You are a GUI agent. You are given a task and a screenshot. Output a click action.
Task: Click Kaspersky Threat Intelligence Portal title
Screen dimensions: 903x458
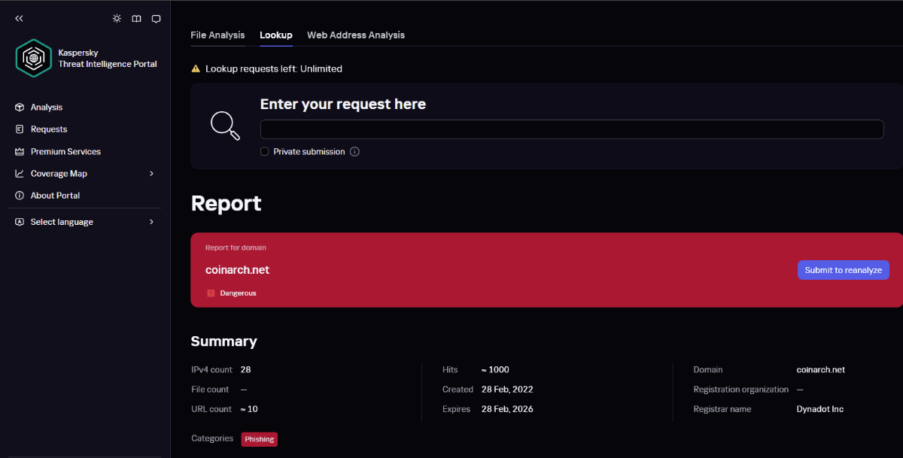click(x=108, y=59)
